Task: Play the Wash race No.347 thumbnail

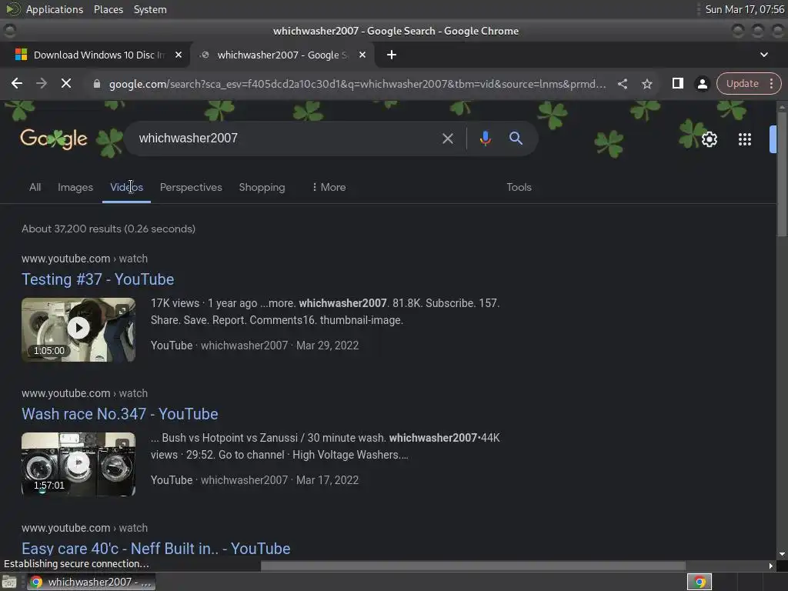Action: (x=78, y=464)
